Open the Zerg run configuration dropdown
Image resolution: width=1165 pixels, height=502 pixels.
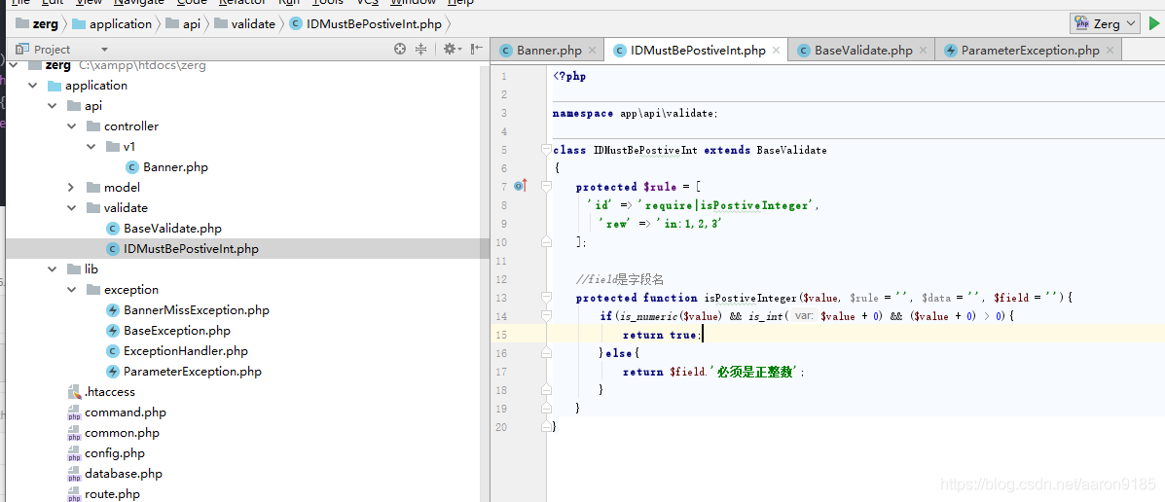coord(1105,23)
